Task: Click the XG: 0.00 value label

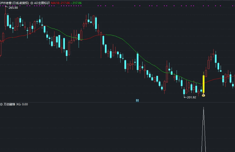Action: [22, 104]
